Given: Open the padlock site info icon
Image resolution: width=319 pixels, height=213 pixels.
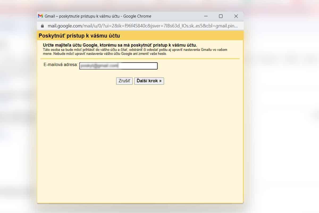Looking at the screenshot, I should click(42, 26).
